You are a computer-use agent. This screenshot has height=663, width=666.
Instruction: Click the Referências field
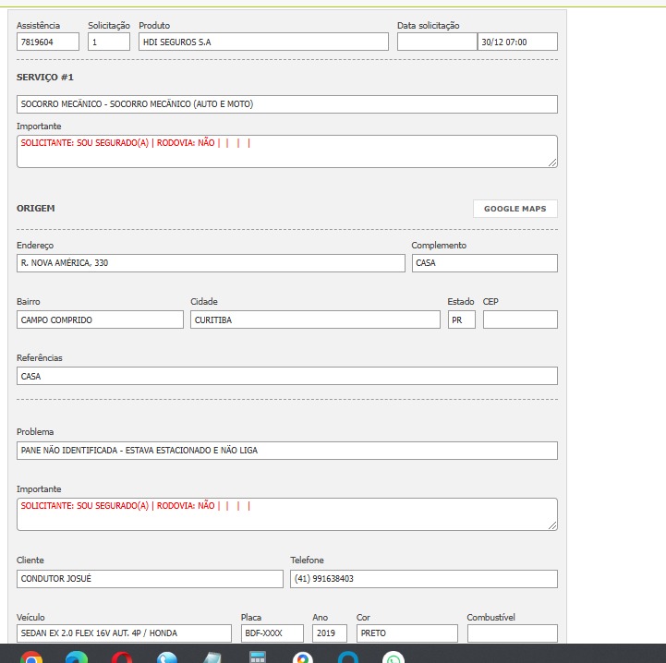[287, 376]
